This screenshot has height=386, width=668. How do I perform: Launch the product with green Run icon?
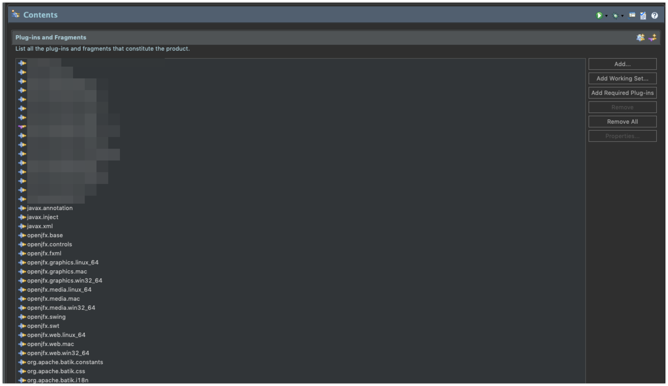tap(599, 15)
